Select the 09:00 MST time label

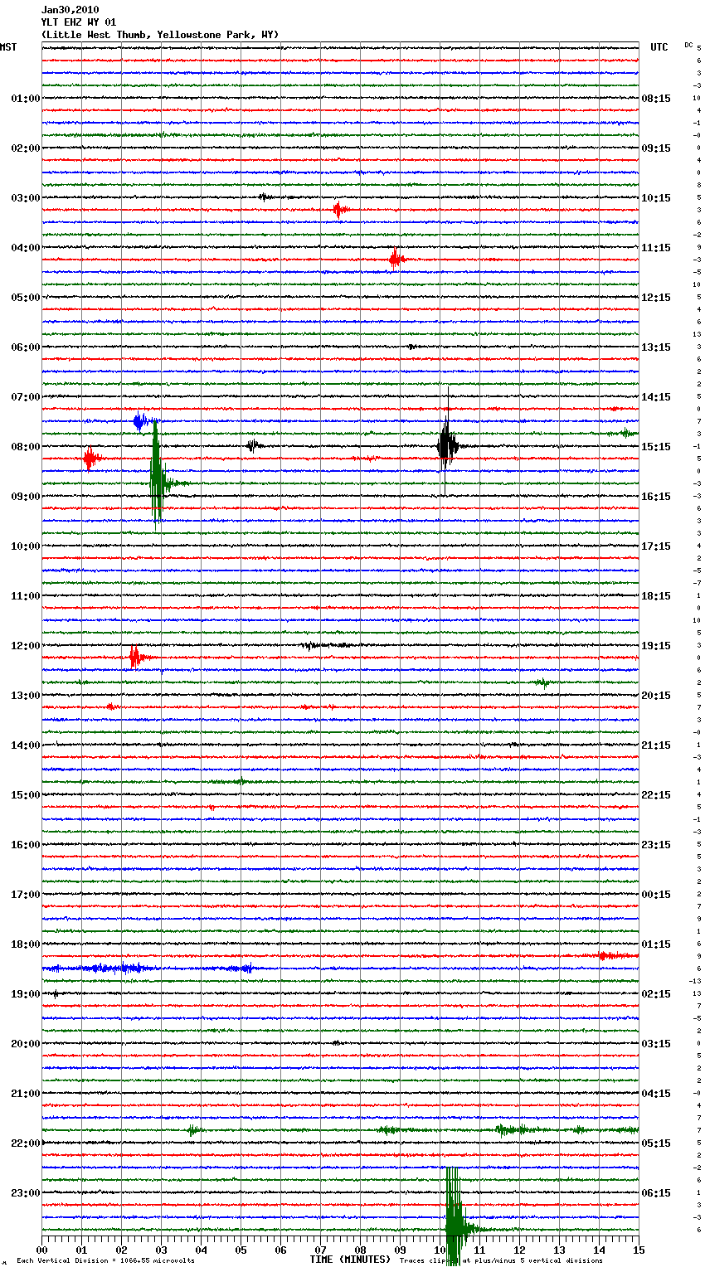point(26,497)
